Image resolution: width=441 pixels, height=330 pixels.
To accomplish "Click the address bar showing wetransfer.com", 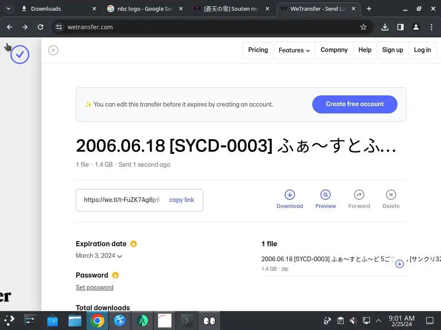I will (x=213, y=27).
